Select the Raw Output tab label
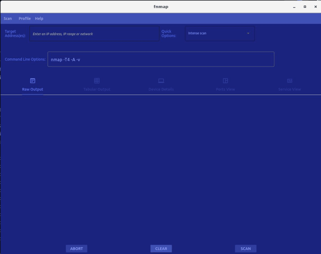Viewport: 321px width, 254px height. click(x=33, y=90)
